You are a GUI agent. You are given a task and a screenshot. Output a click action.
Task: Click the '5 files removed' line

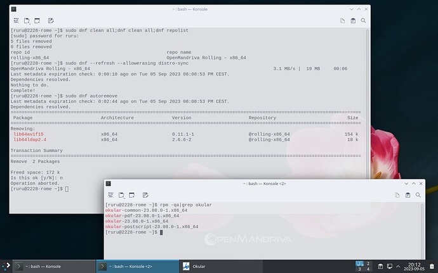pyautogui.click(x=31, y=41)
